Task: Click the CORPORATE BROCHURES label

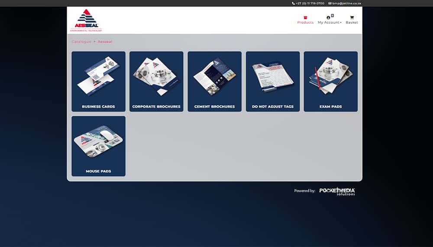Action: [x=156, y=107]
